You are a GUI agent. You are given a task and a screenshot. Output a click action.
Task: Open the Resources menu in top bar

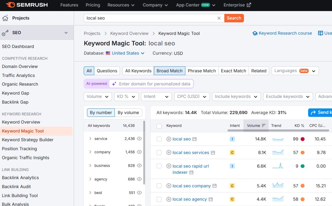(x=121, y=5)
